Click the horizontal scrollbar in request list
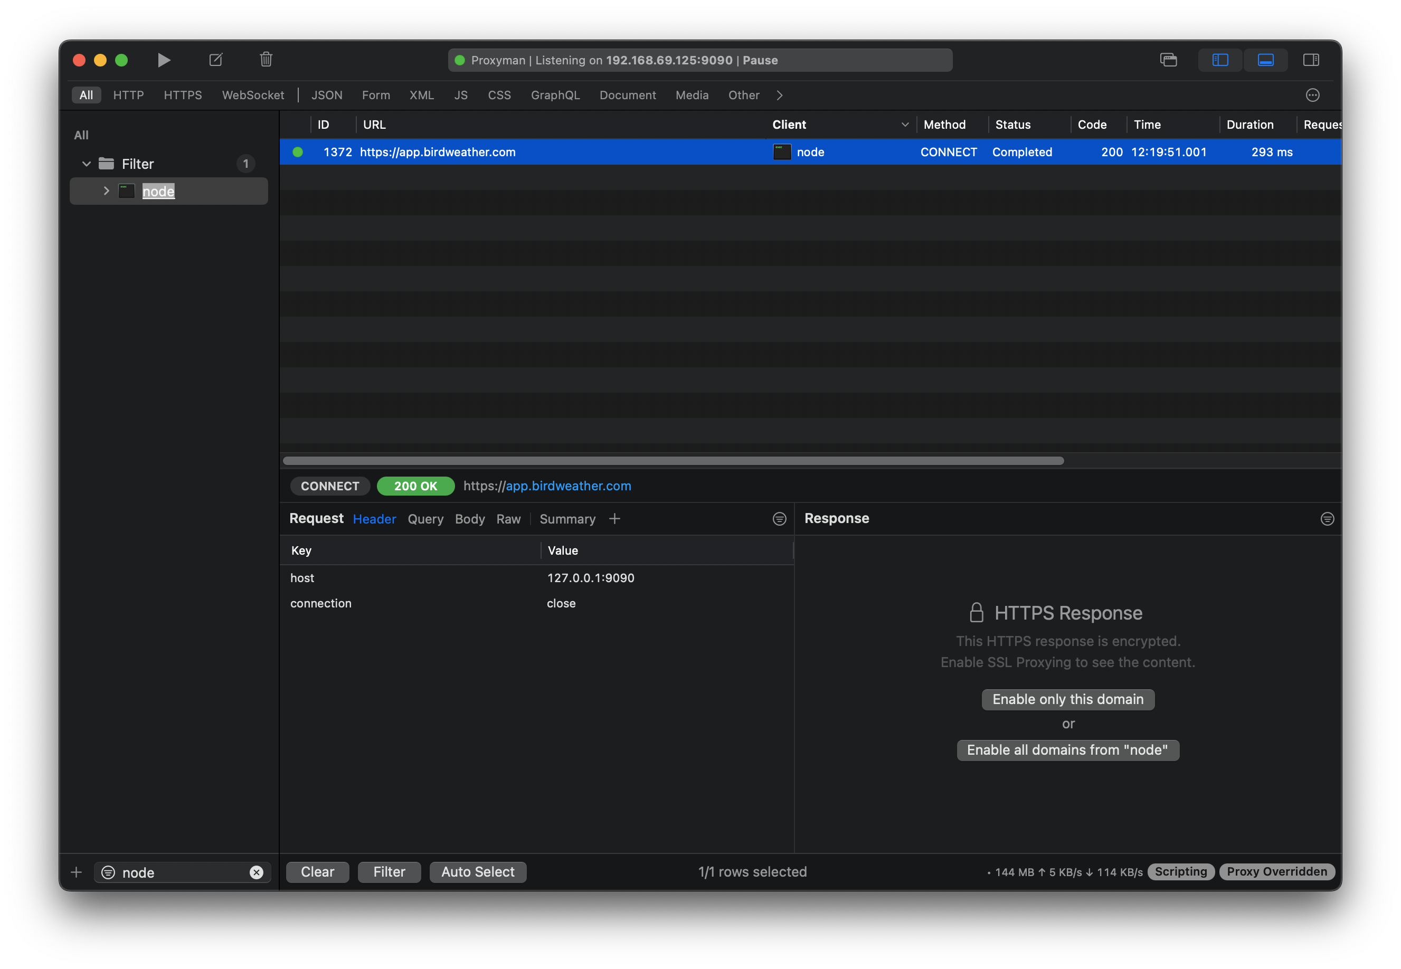The width and height of the screenshot is (1401, 969). 673,461
